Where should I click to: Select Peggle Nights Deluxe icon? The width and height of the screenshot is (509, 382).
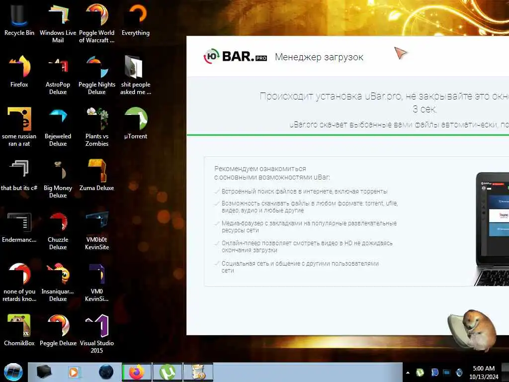[x=97, y=75]
